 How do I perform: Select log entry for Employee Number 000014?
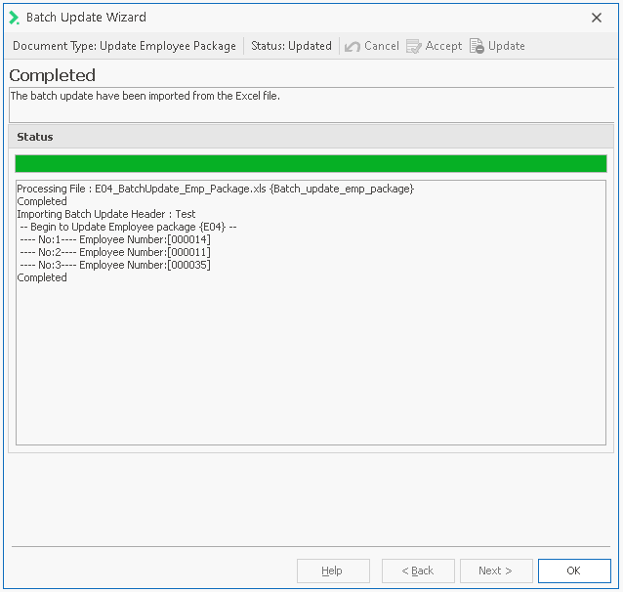tap(115, 239)
